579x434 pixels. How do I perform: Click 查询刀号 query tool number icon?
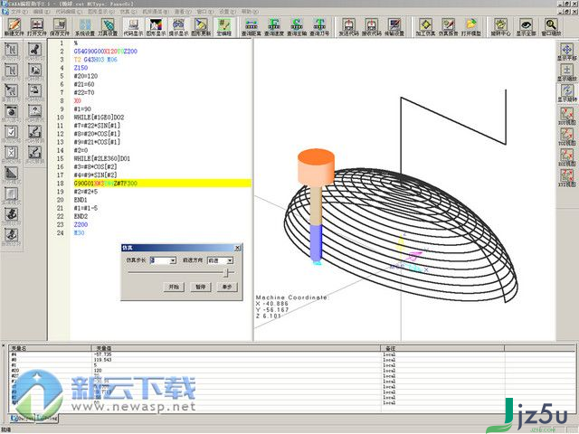pyautogui.click(x=319, y=26)
